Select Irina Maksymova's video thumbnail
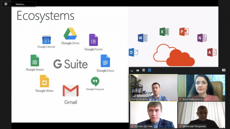This screenshot has height=129, width=230. click(201, 88)
